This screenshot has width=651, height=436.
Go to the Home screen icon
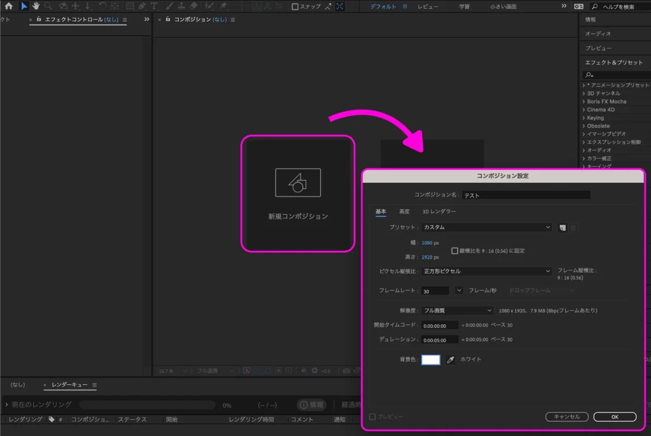8,6
